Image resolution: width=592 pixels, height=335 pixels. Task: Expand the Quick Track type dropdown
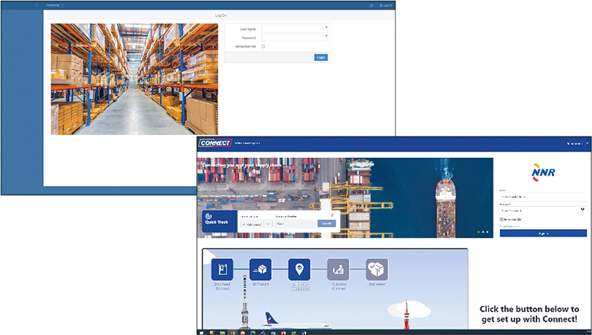[256, 224]
